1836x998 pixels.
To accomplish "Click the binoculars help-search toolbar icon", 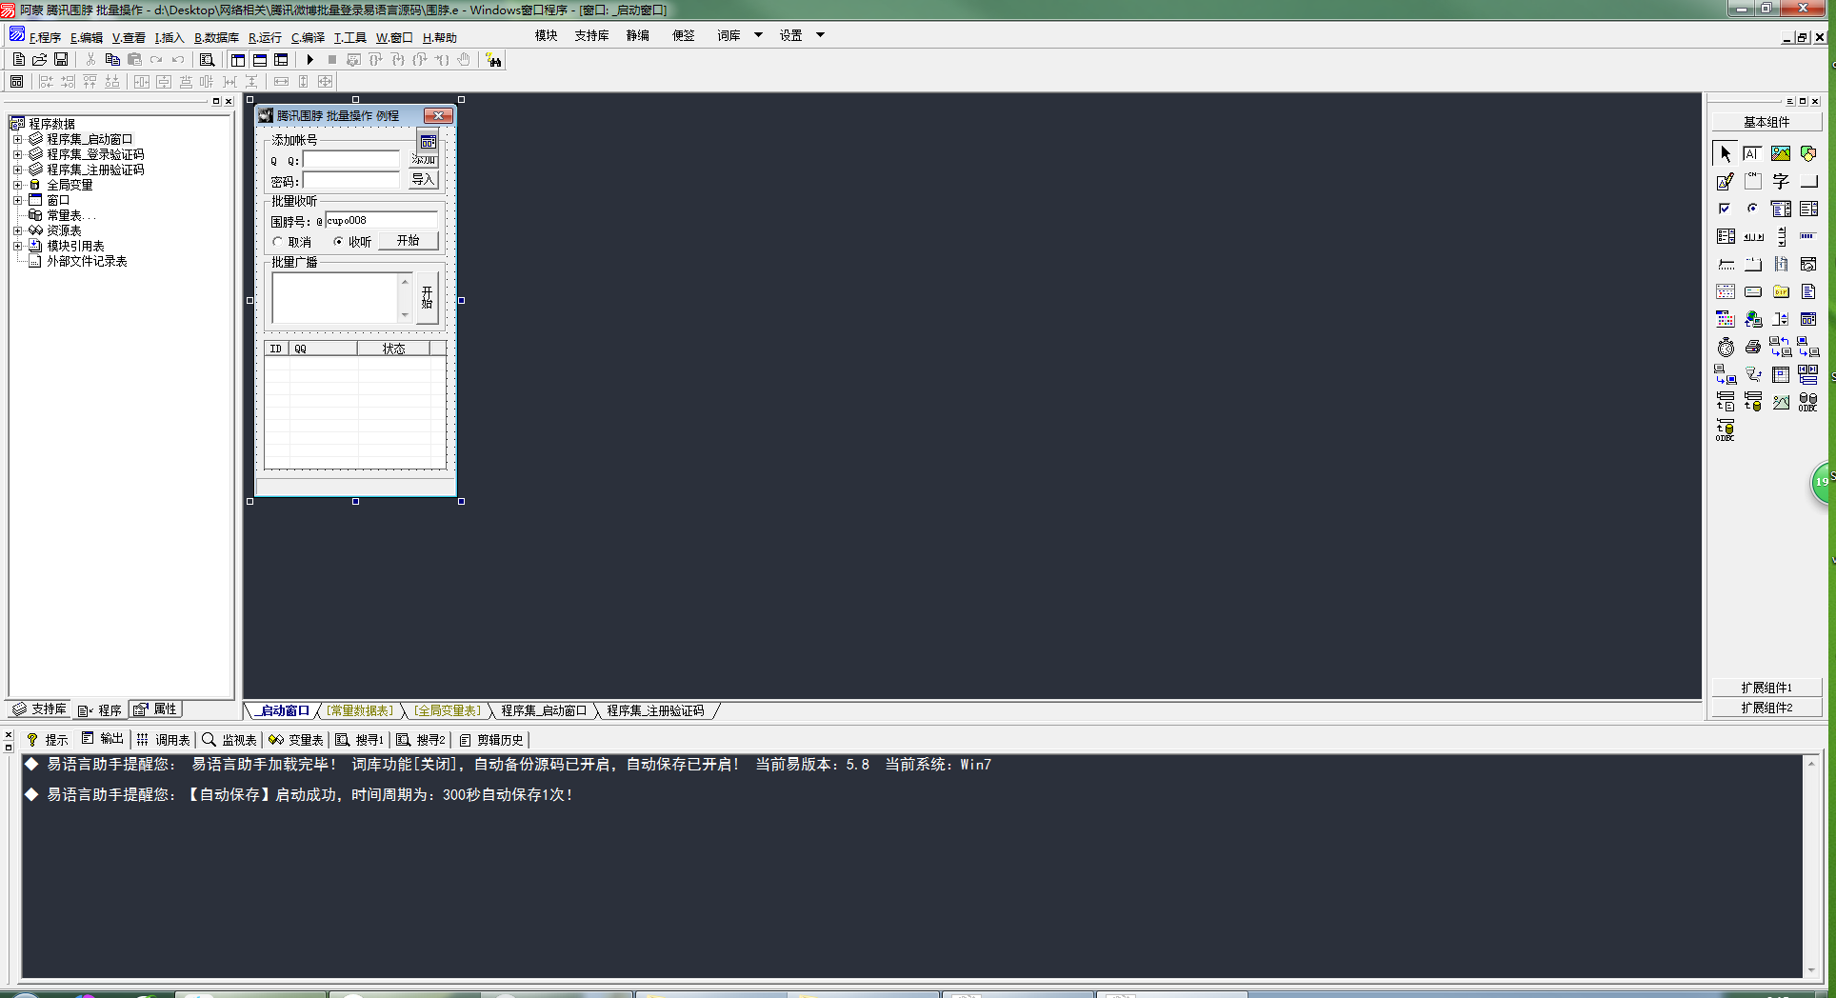I will coord(493,60).
